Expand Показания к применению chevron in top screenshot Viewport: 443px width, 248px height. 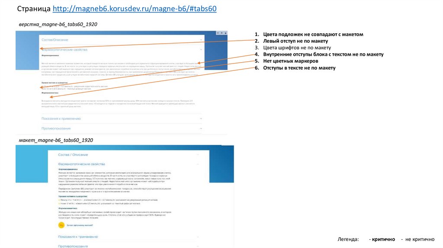pyautogui.click(x=201, y=118)
